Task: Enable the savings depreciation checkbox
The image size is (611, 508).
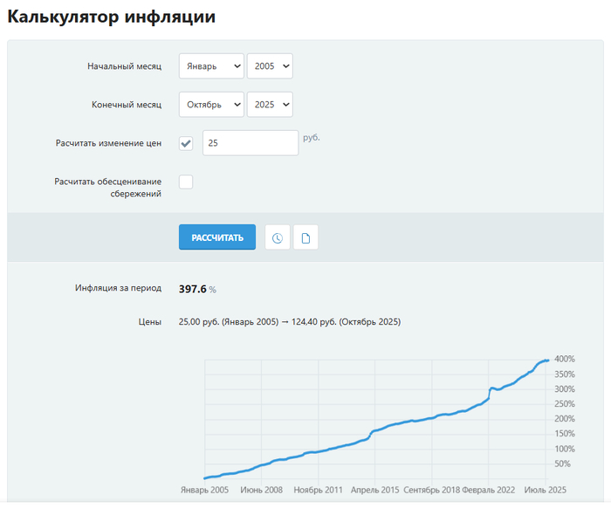Action: coord(186,182)
